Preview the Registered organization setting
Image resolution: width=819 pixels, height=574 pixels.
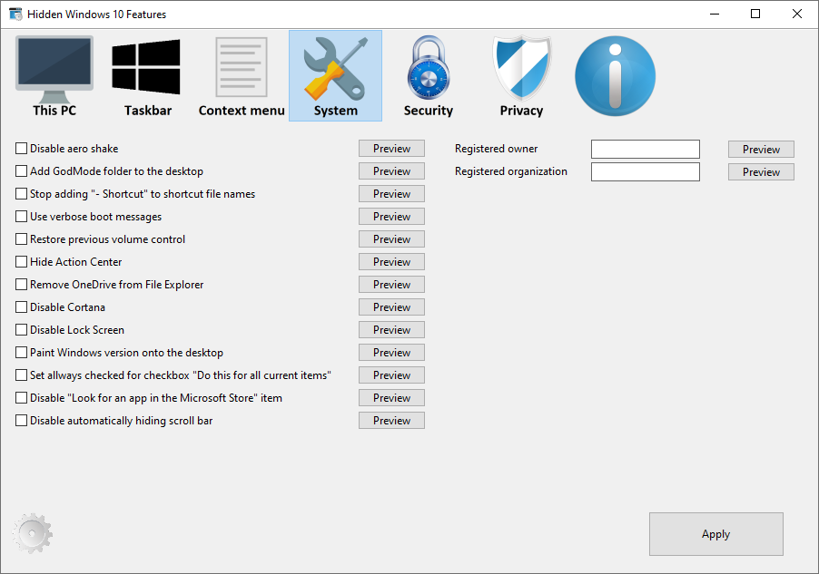pos(761,171)
